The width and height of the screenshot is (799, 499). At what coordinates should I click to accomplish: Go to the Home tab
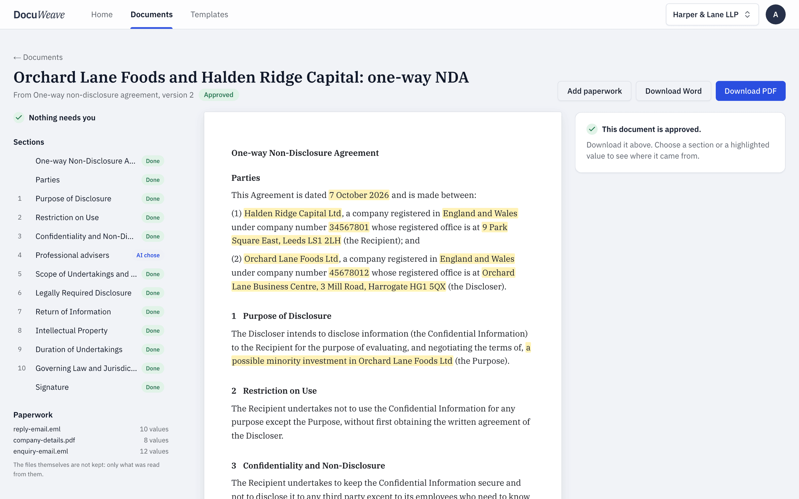[x=102, y=14]
